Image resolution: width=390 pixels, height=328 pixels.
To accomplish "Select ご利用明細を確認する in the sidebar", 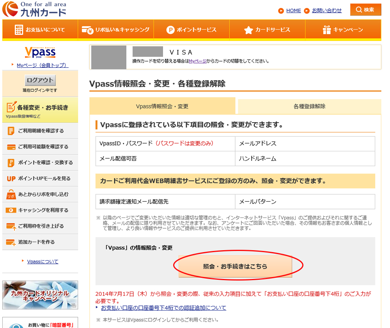I will coord(40,131).
